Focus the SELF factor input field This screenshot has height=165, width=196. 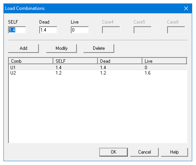tap(17, 30)
